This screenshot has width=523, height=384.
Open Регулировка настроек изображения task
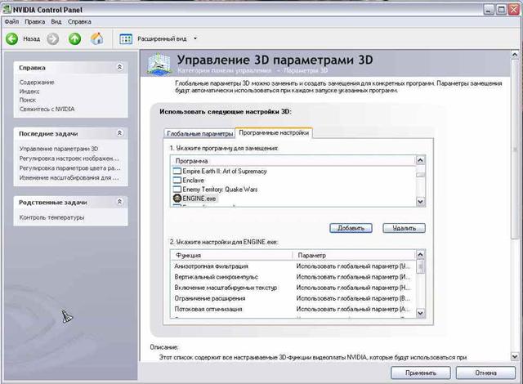69,159
